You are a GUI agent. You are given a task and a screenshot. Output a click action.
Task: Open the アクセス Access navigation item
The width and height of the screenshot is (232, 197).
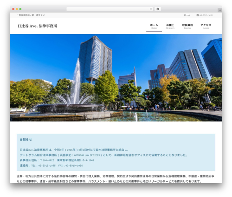point(206,27)
